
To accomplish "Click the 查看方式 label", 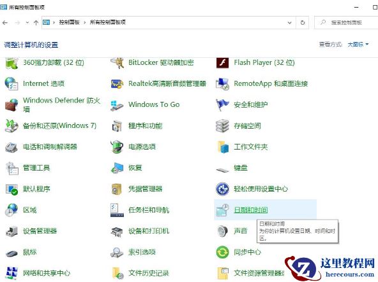I will pos(331,45).
